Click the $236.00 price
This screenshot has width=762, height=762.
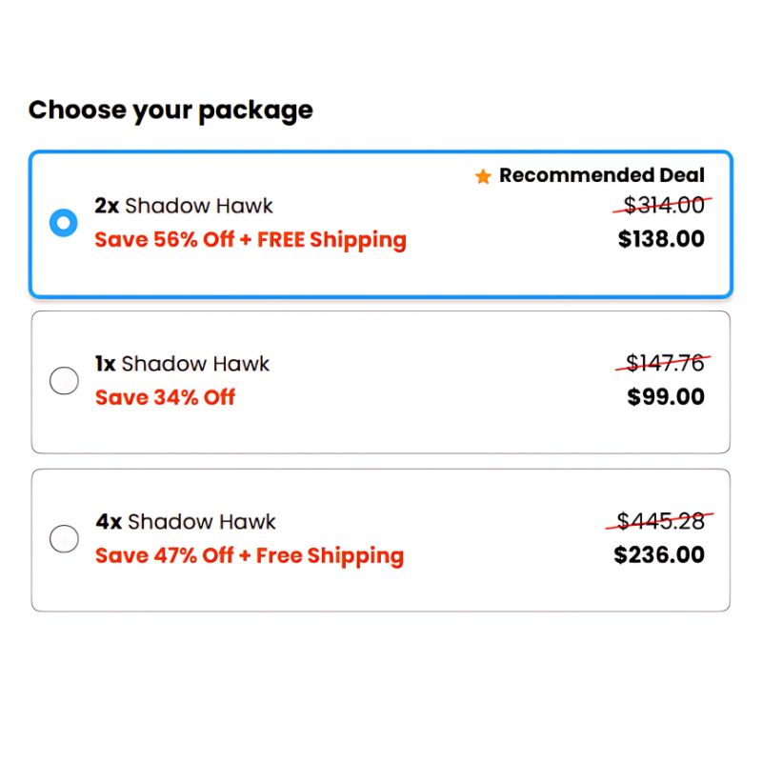point(659,555)
